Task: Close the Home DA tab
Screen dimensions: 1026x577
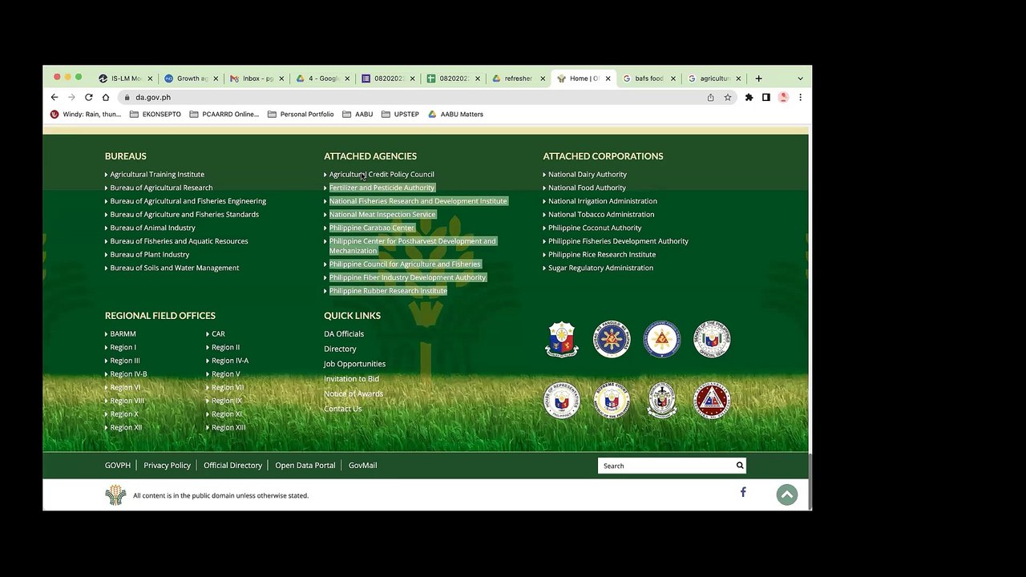Action: pos(608,79)
